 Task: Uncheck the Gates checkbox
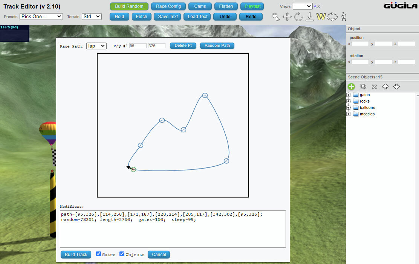pos(99,254)
